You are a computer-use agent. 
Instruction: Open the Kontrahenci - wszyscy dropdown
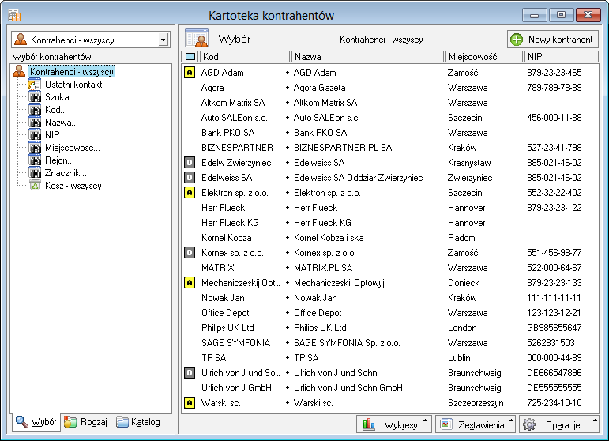tap(164, 40)
